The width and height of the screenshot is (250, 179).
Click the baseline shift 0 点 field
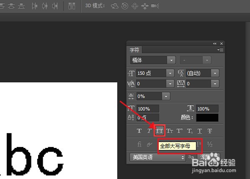(148, 118)
